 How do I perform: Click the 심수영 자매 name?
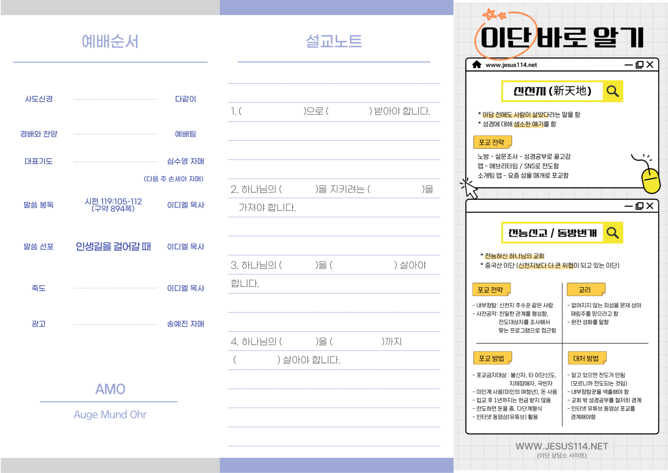[186, 161]
